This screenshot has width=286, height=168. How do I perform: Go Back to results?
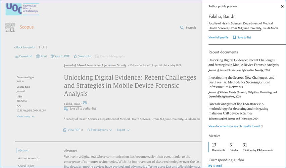click(25, 48)
